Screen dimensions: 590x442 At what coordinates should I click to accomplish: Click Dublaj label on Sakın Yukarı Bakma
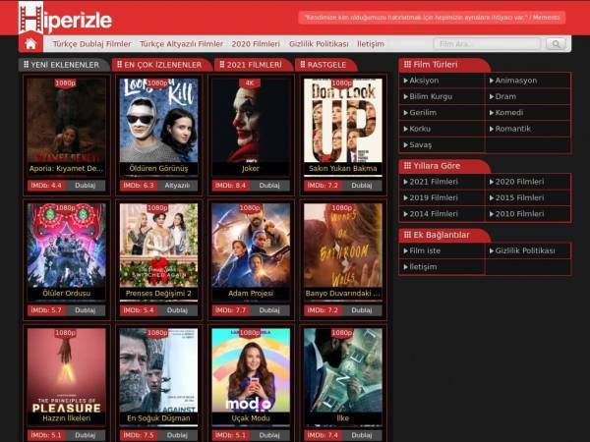pos(362,186)
